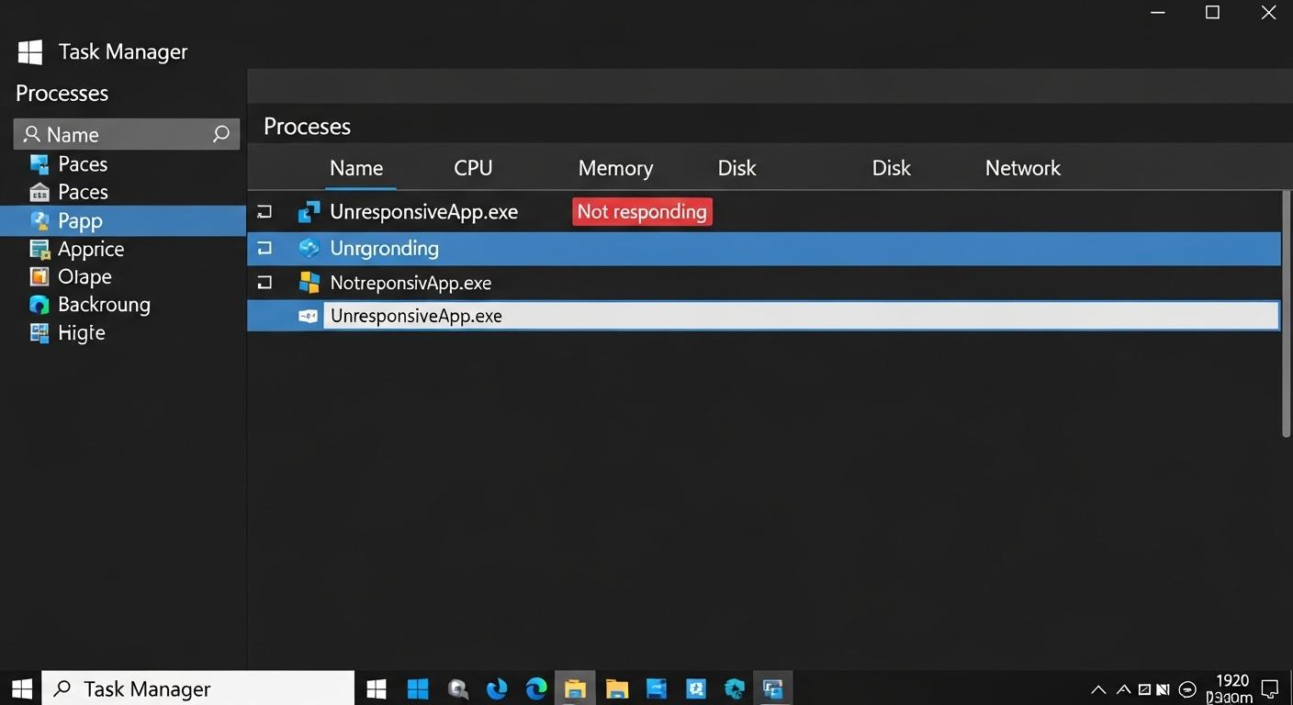The image size is (1293, 705).
Task: Click the first Paces app icon
Action: 40,163
